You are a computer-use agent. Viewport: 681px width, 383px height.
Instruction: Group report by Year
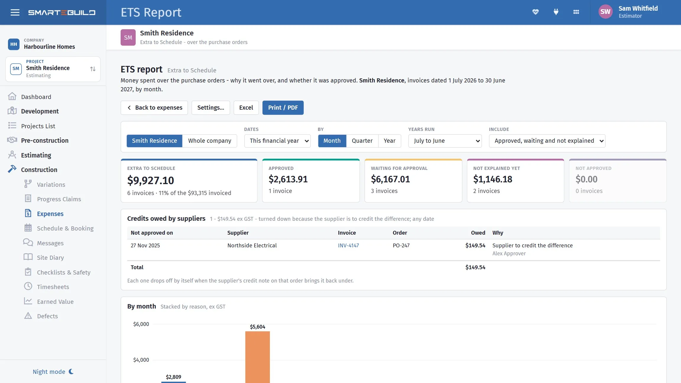pos(390,141)
